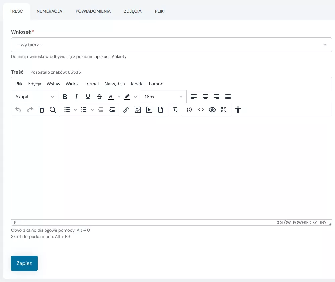
Task: Toggle bold formatting
Action: click(65, 97)
